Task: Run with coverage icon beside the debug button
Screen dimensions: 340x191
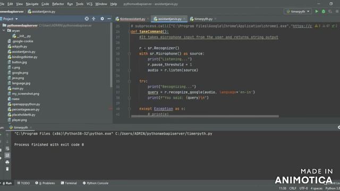Action: point(330,12)
